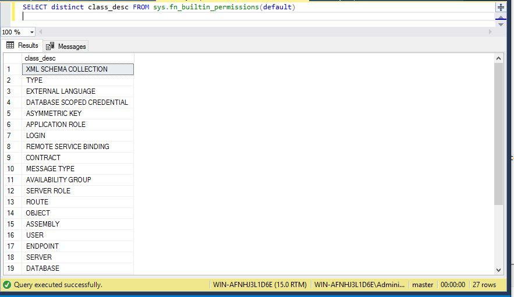Select the DATABASE cell in row 19

point(77,268)
